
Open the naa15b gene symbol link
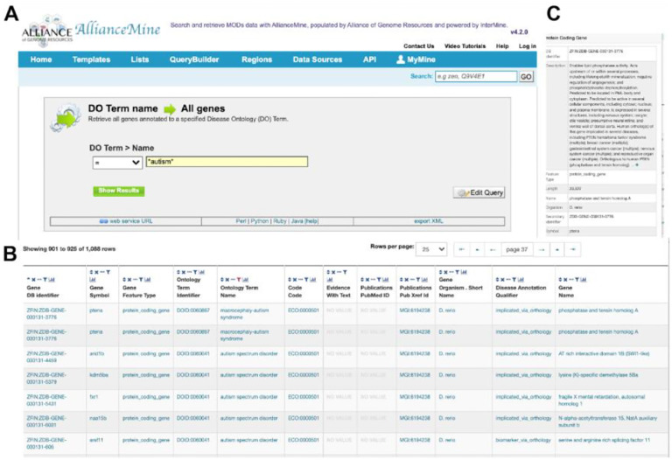pyautogui.click(x=98, y=418)
